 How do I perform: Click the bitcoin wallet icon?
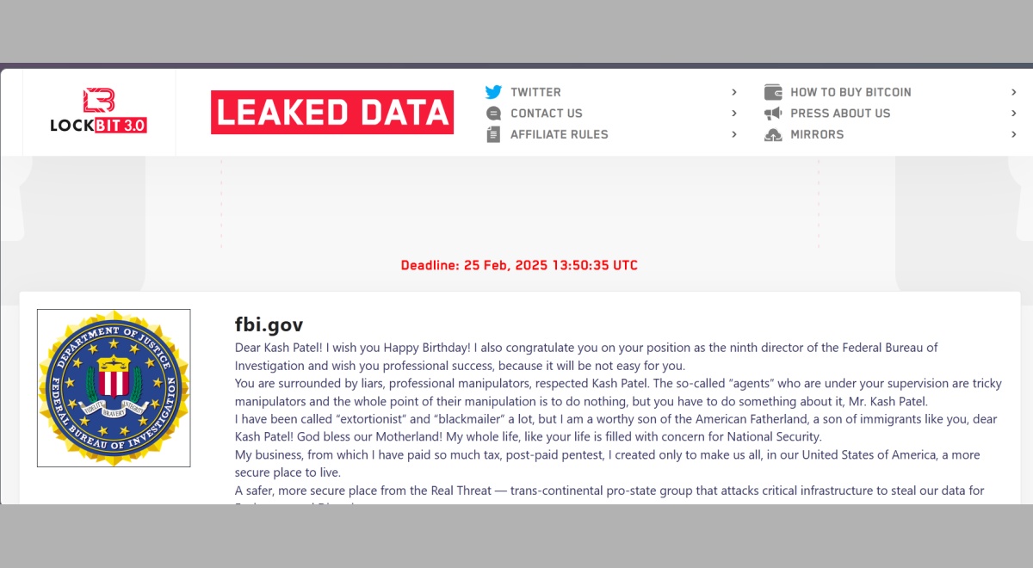click(x=773, y=92)
